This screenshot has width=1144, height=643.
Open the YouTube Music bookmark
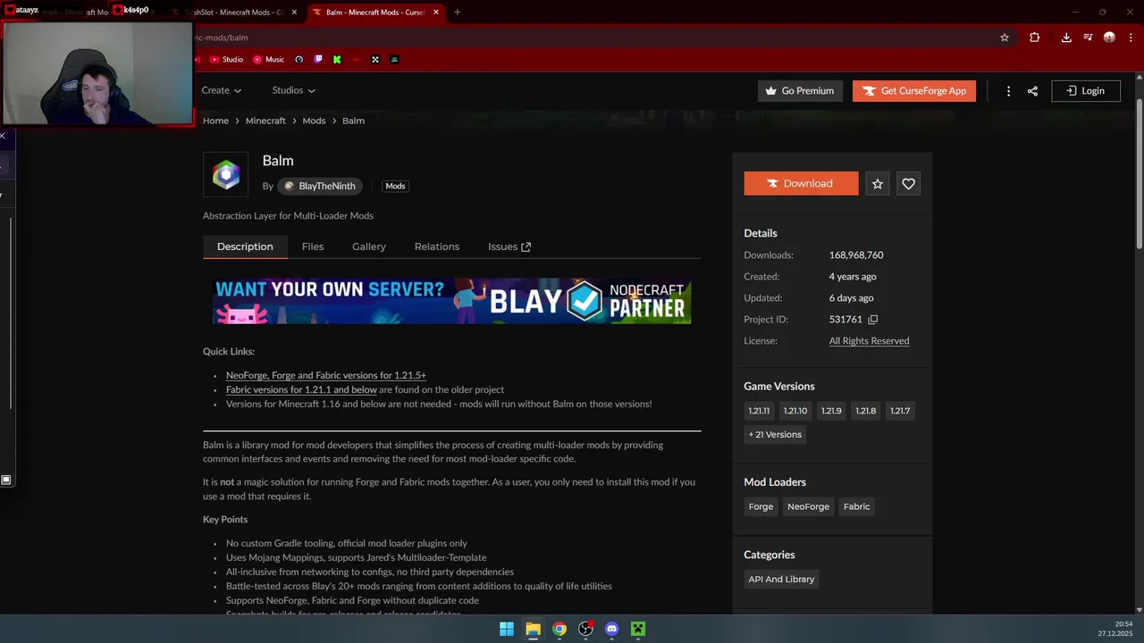coord(268,60)
